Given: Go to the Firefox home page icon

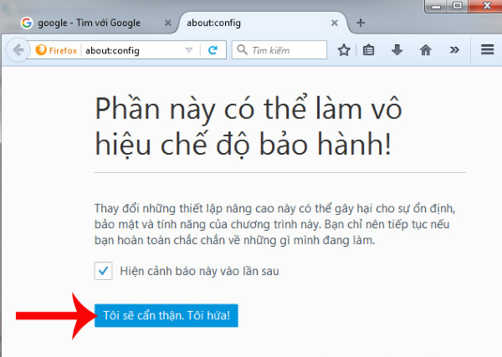Looking at the screenshot, I should click(425, 50).
